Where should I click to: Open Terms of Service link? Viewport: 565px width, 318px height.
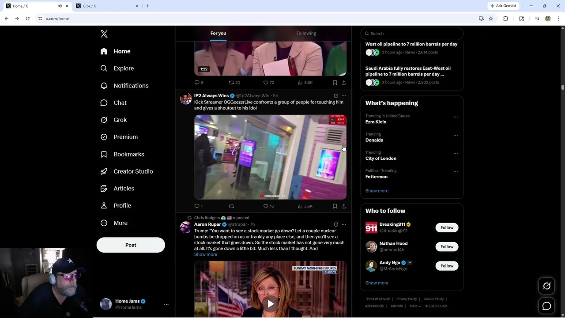[377, 299]
